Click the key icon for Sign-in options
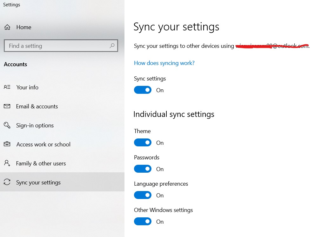315x237 pixels. [x=7, y=125]
